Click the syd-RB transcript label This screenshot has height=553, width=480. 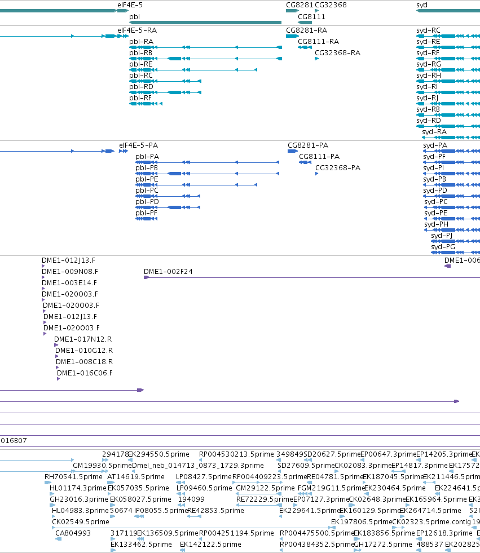(x=428, y=109)
